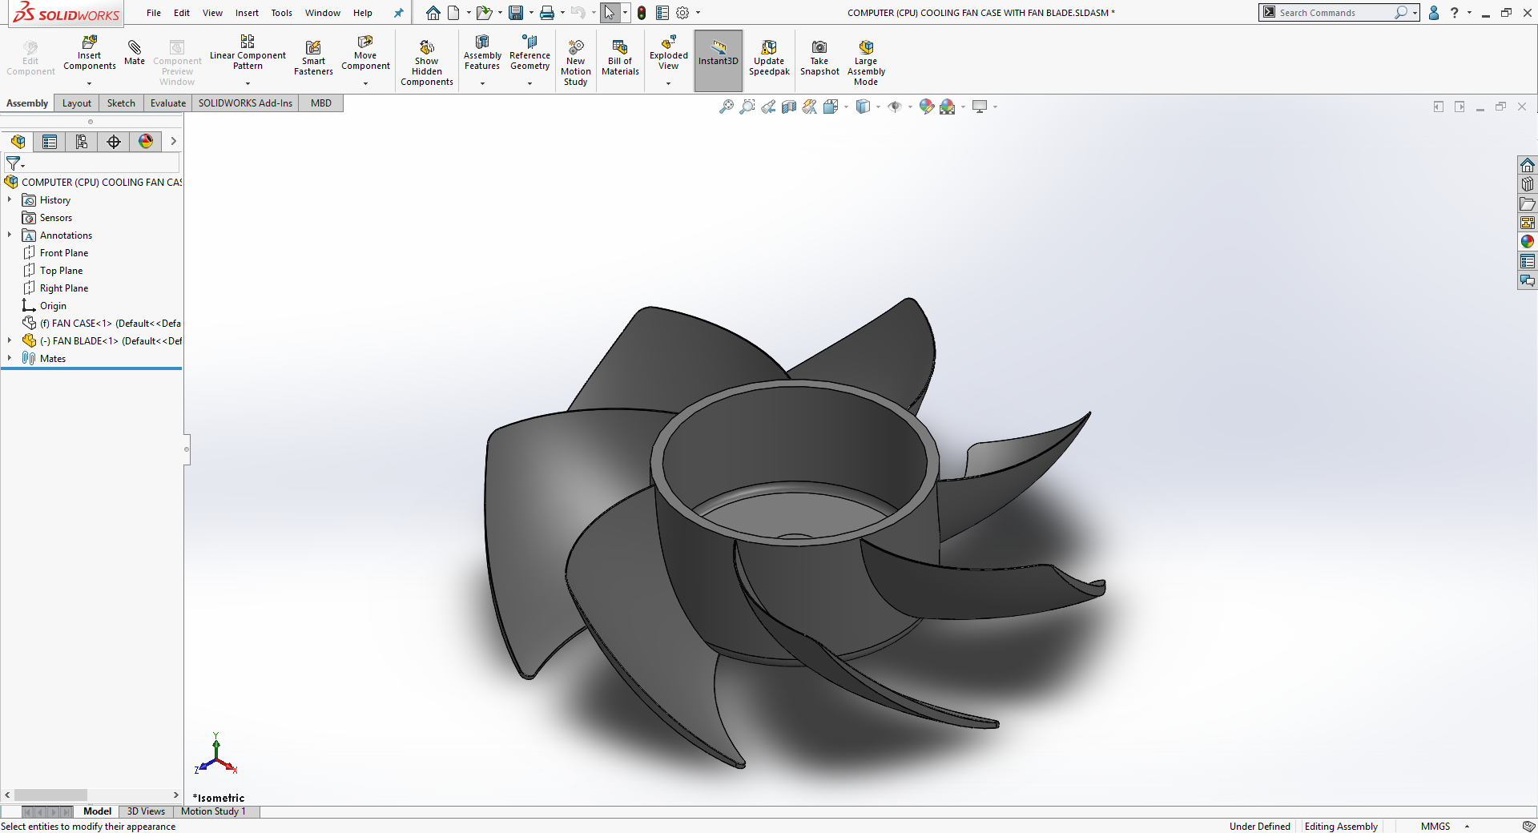
Task: Expand the FAN BLADE component
Action: [x=9, y=340]
